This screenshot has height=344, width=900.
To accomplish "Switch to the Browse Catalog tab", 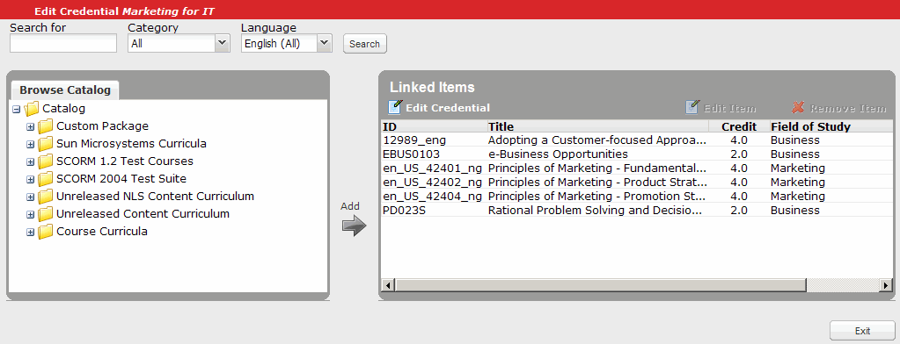I will [65, 90].
